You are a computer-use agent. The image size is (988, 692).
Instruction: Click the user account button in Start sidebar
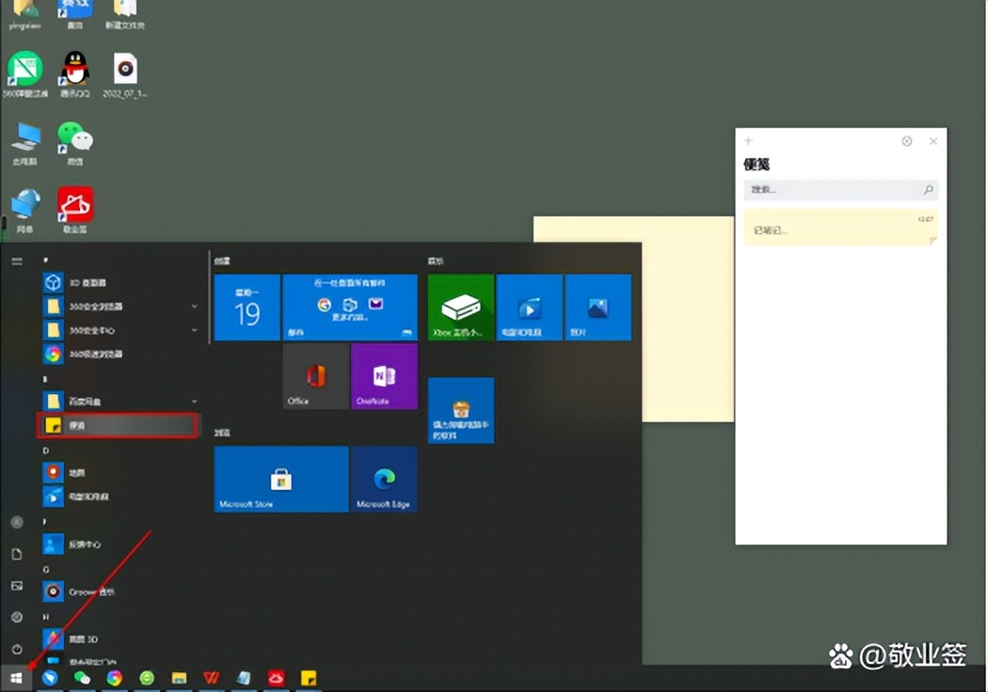tap(16, 522)
